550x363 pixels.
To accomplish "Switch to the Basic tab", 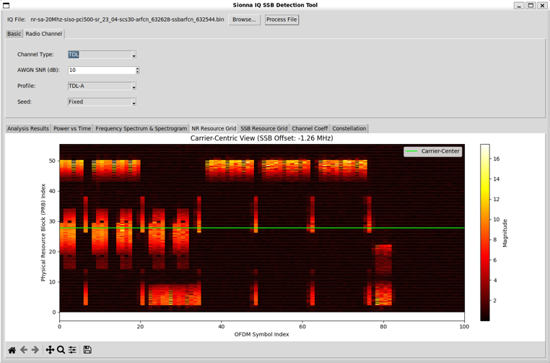I will point(14,34).
